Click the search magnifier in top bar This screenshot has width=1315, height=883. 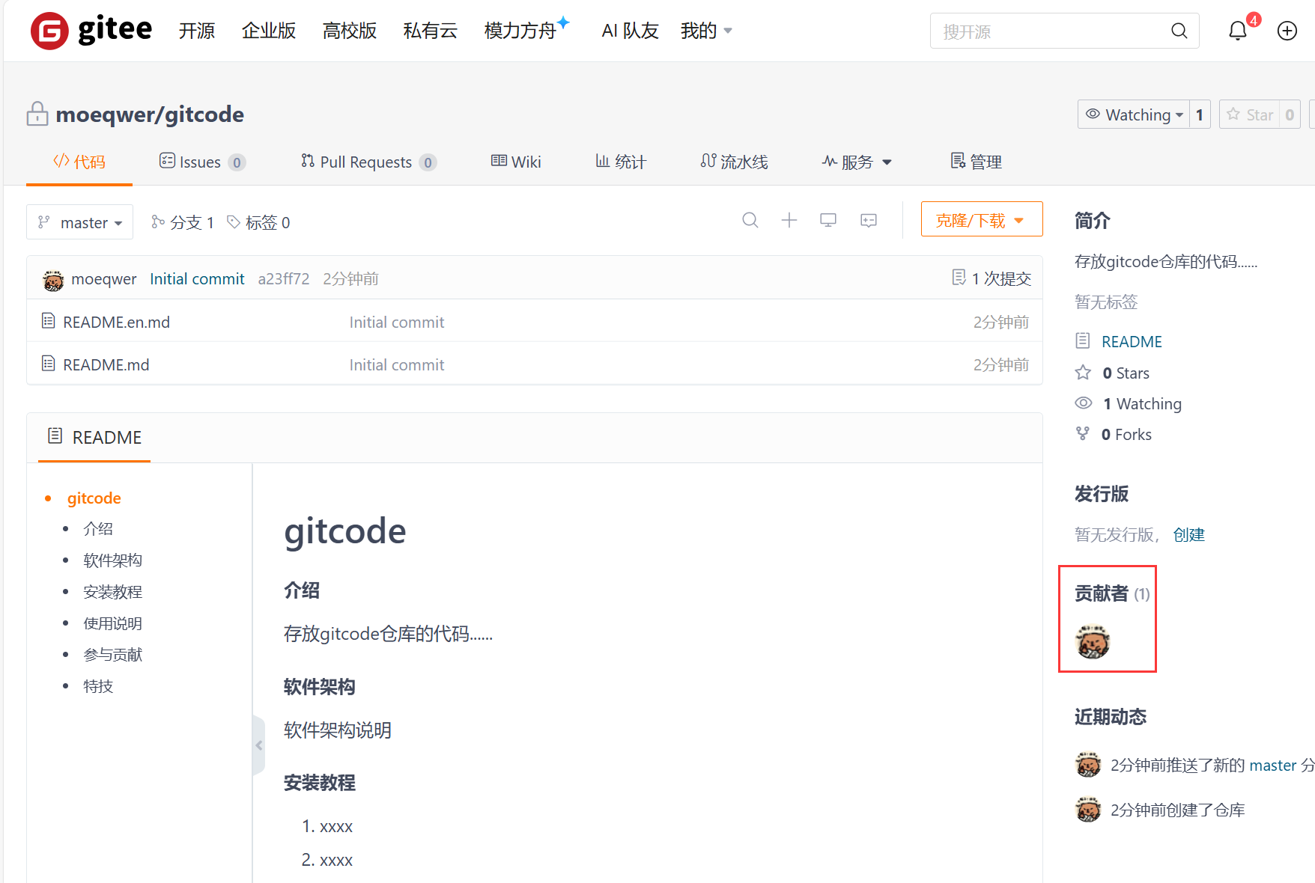pos(1179,31)
